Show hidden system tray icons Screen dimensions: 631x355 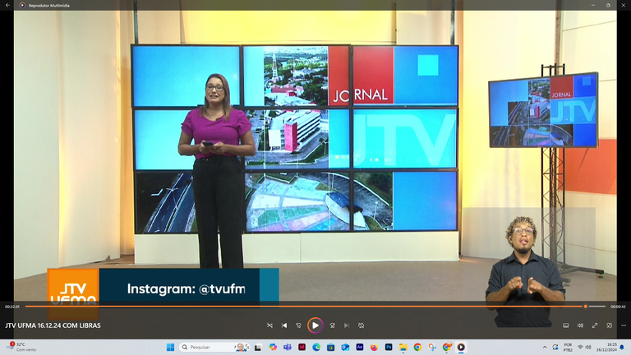click(544, 347)
